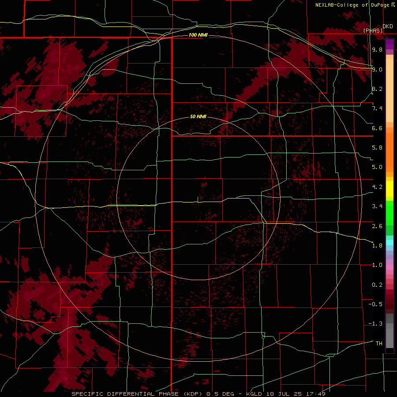
Task: Click the 9.8 value on the color scale
Action: point(377,49)
